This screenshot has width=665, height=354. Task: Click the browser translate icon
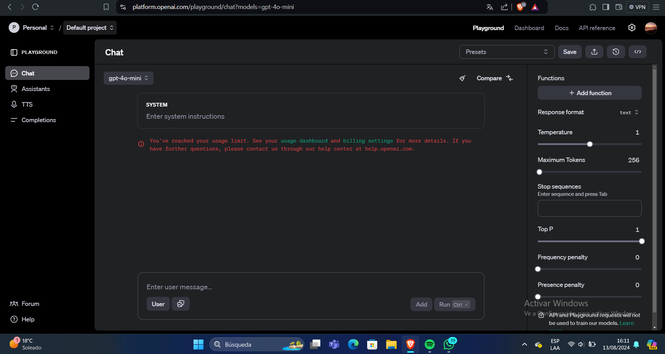click(x=490, y=7)
